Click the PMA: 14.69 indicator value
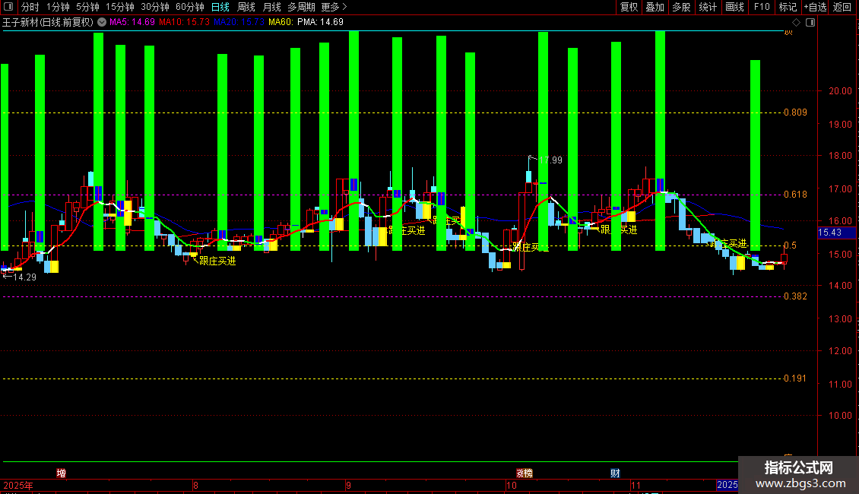The width and height of the screenshot is (859, 494). (321, 22)
